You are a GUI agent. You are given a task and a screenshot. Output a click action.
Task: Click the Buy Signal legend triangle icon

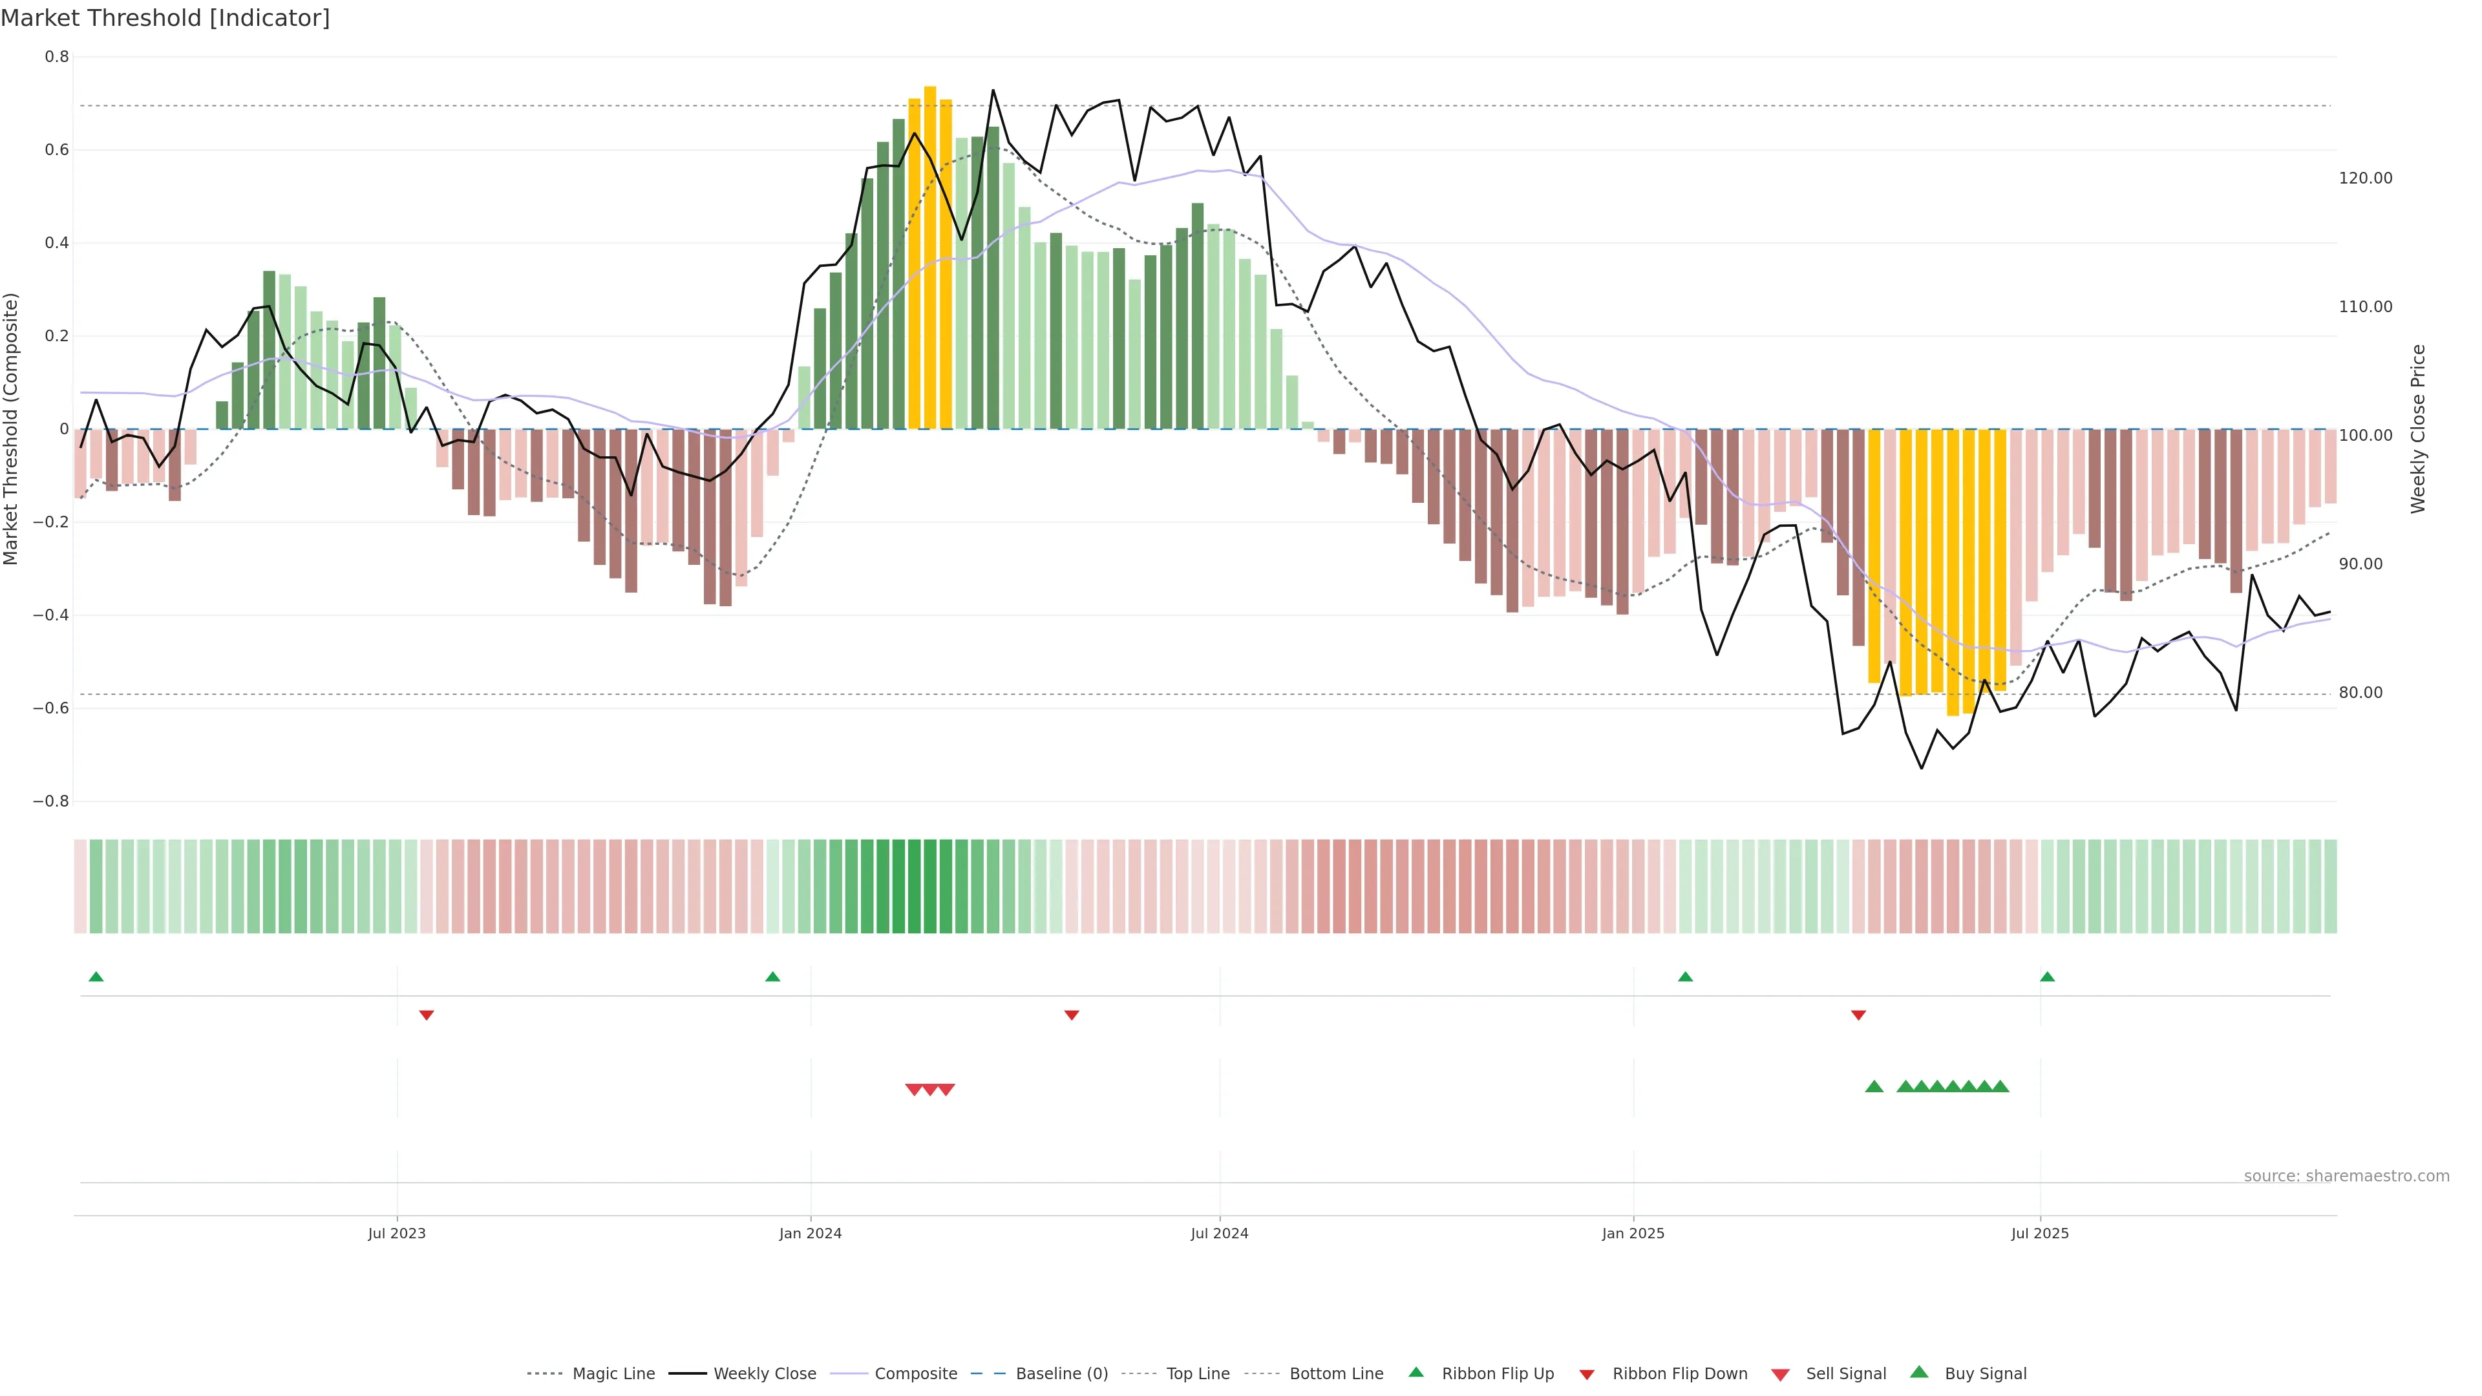tap(1918, 1372)
